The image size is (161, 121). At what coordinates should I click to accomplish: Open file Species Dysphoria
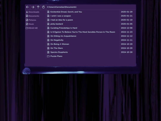pyautogui.click(x=59, y=52)
